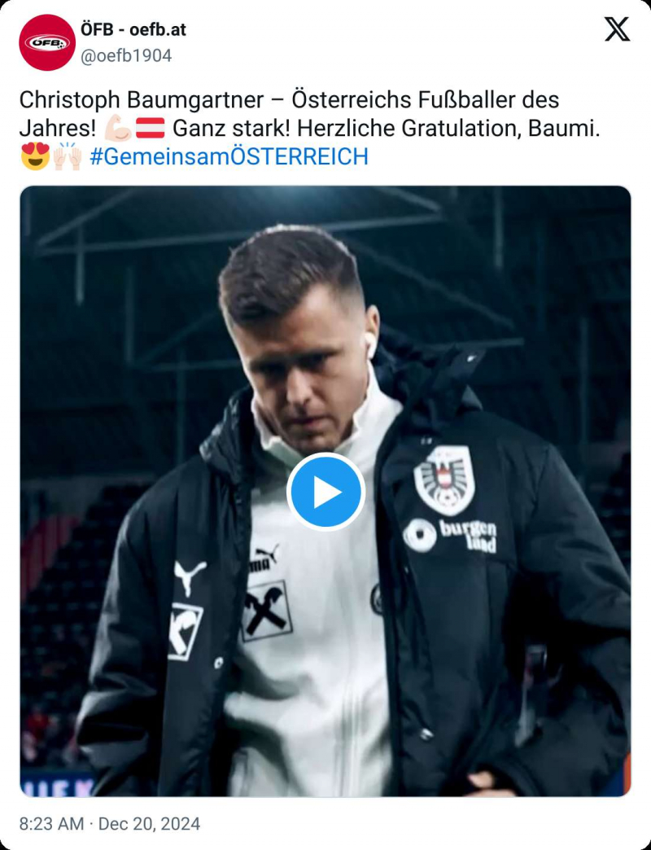Click the ÖFB profile avatar

coord(47,42)
